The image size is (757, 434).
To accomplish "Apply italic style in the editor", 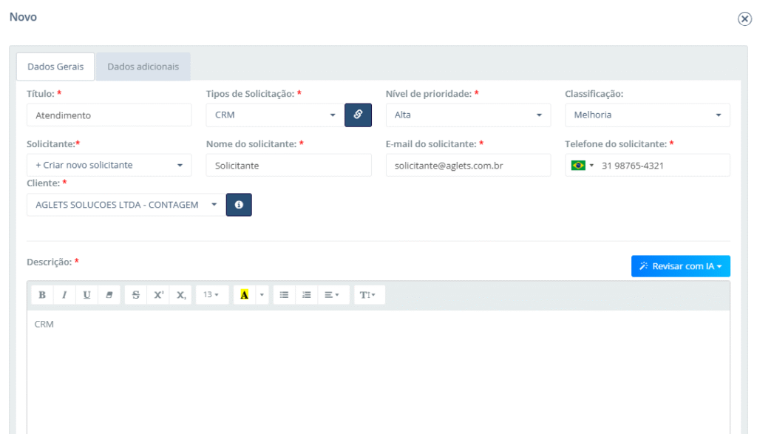I will point(64,295).
